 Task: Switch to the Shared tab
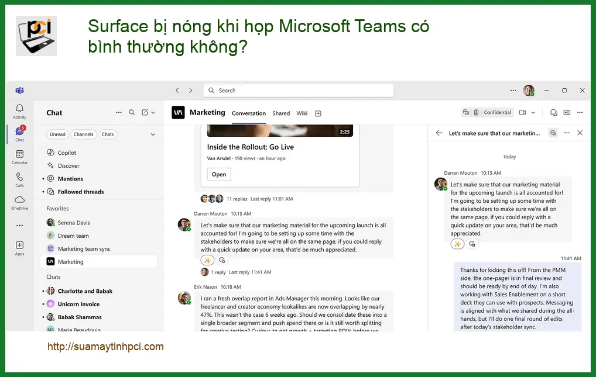click(x=281, y=113)
